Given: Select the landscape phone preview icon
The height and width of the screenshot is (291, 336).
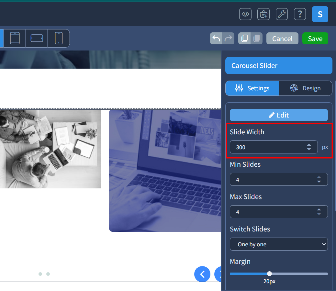Looking at the screenshot, I should (x=37, y=38).
